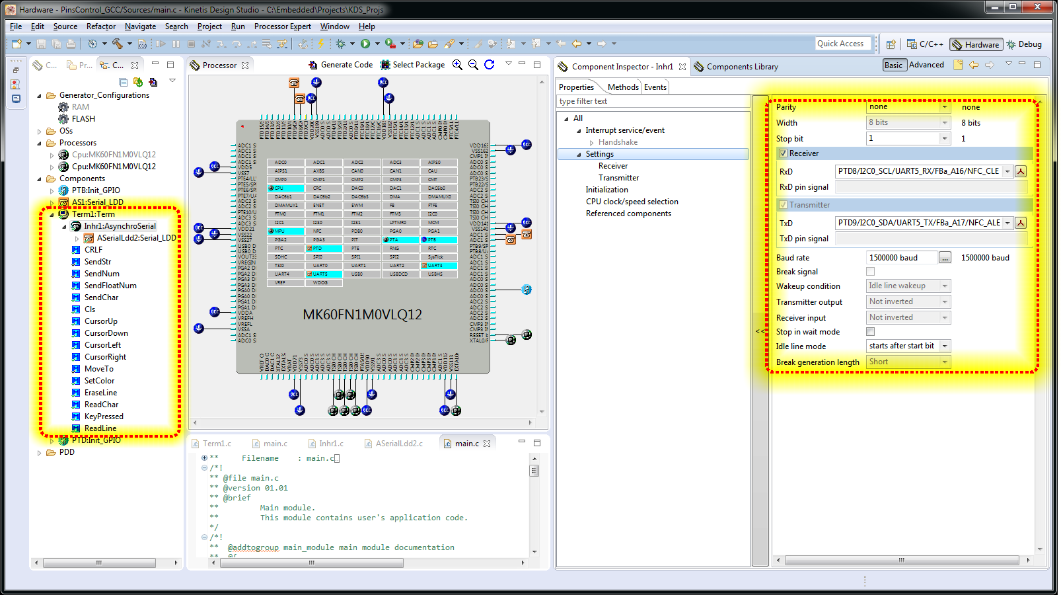The image size is (1061, 595).
Task: Toggle the Stop in wait mode checkbox
Action: tap(870, 332)
